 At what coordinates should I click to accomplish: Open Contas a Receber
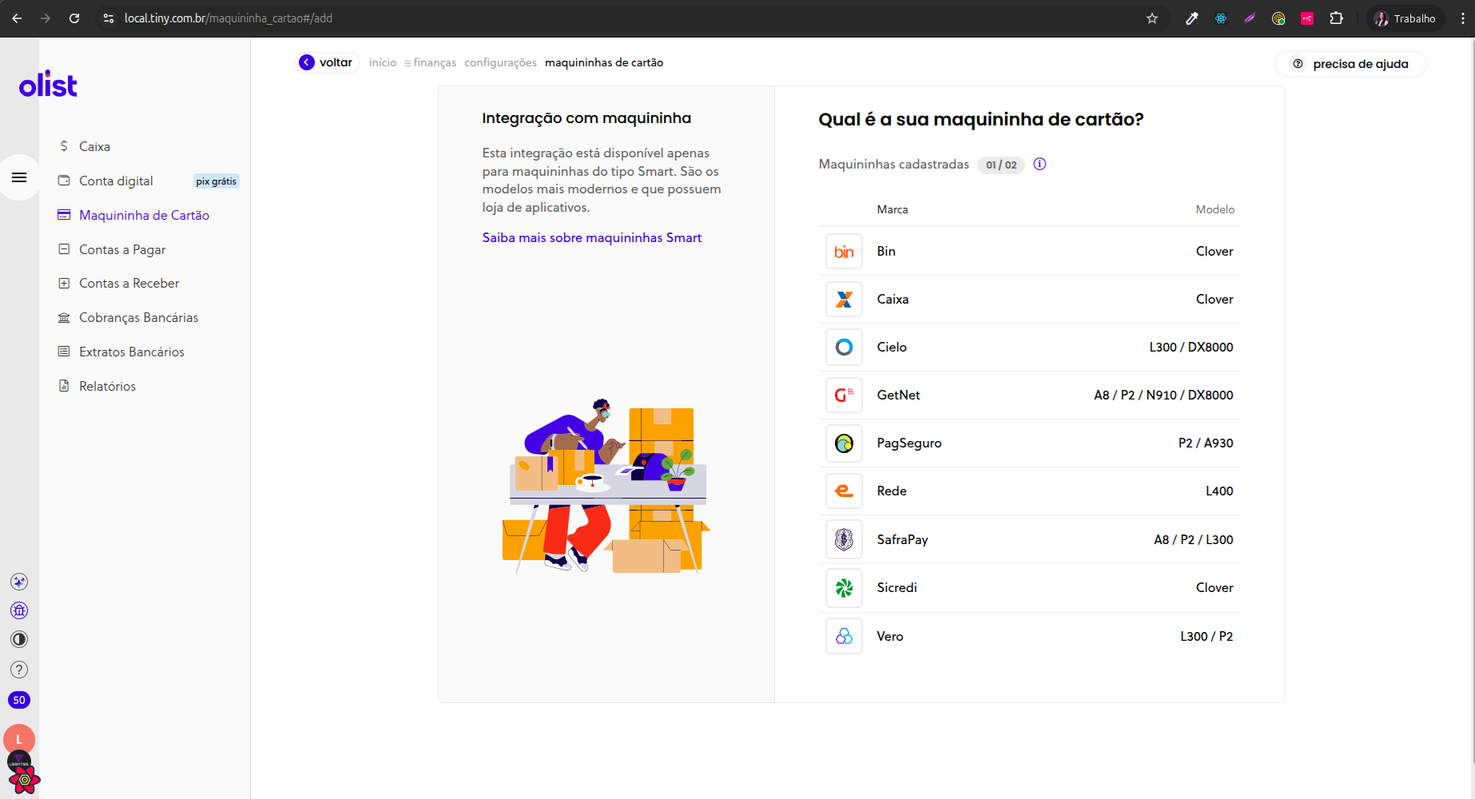(129, 283)
